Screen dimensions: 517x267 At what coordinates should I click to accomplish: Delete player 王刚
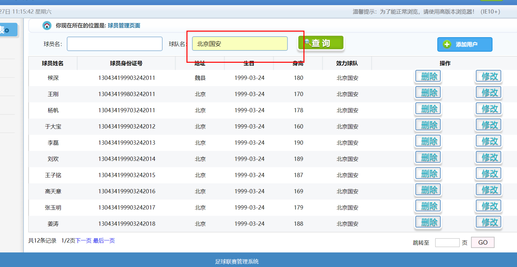428,93
